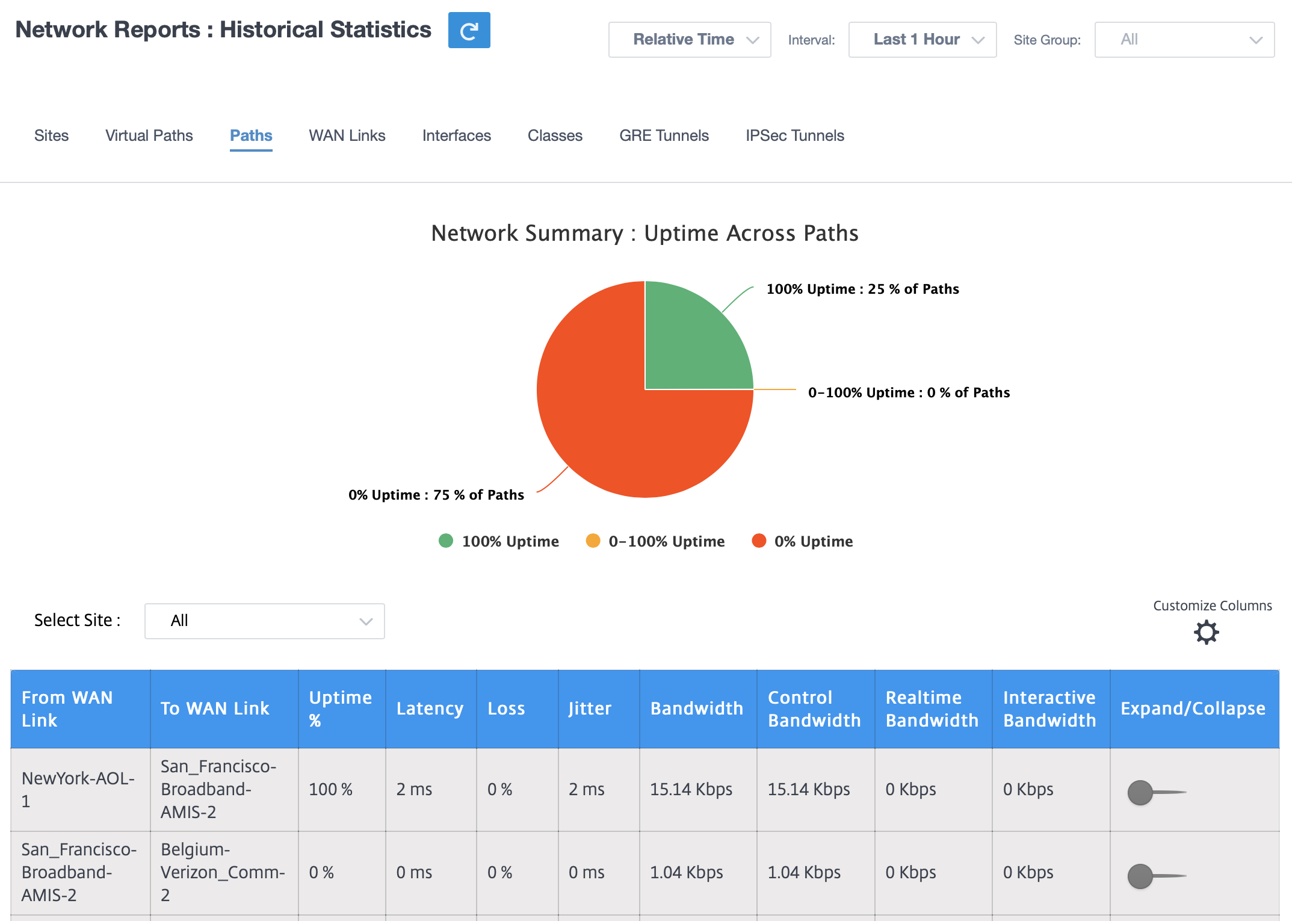This screenshot has width=1295, height=921.
Task: Click the green 100% Uptime legend marker
Action: [446, 541]
